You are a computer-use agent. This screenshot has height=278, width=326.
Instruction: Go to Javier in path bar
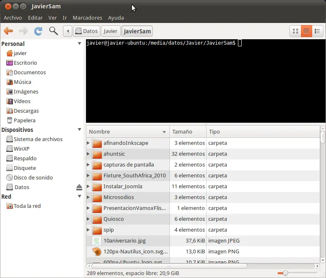tap(111, 31)
